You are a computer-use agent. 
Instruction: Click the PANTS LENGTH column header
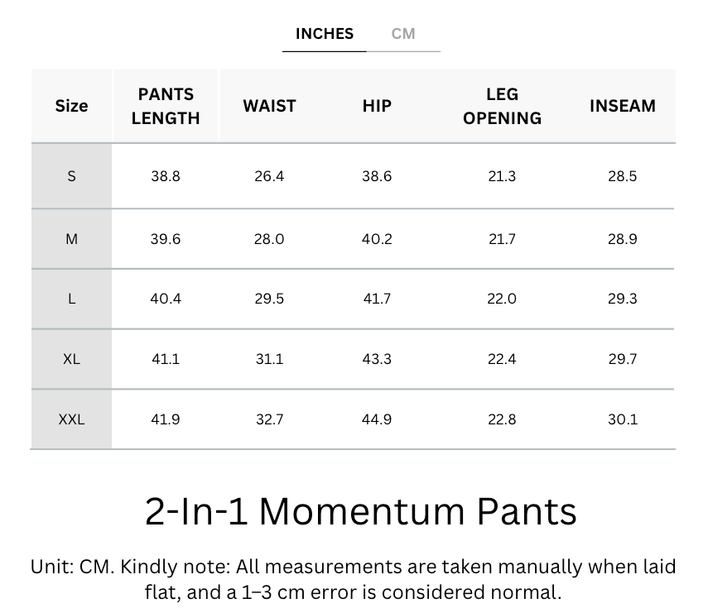pyautogui.click(x=166, y=106)
